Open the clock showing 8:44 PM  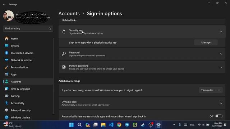click(x=217, y=125)
